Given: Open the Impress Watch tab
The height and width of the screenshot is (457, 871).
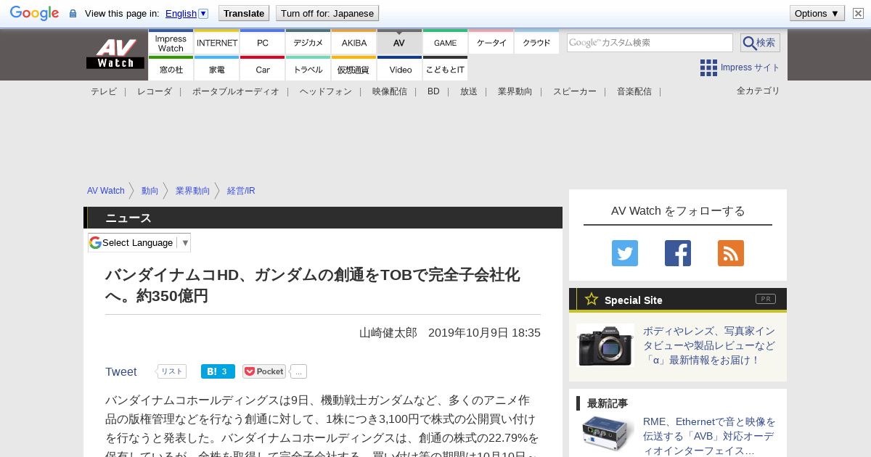Looking at the screenshot, I should point(171,43).
